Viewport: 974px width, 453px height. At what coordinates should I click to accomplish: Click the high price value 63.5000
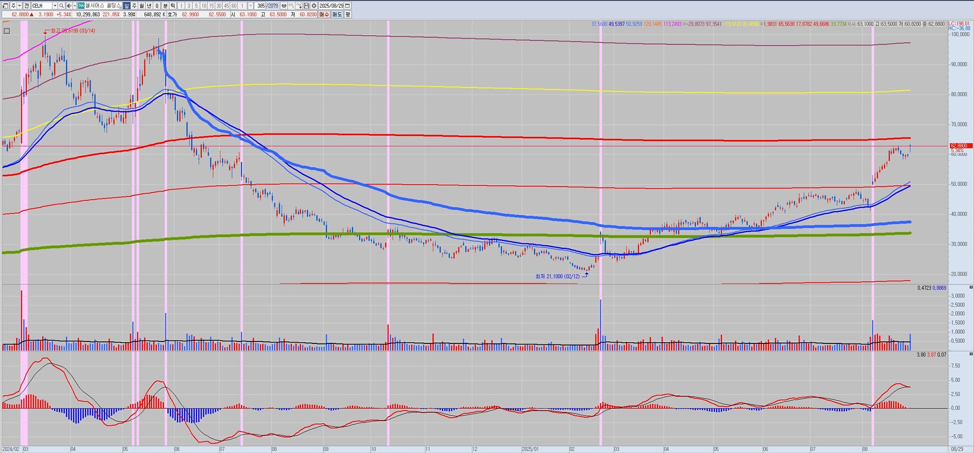pos(278,15)
